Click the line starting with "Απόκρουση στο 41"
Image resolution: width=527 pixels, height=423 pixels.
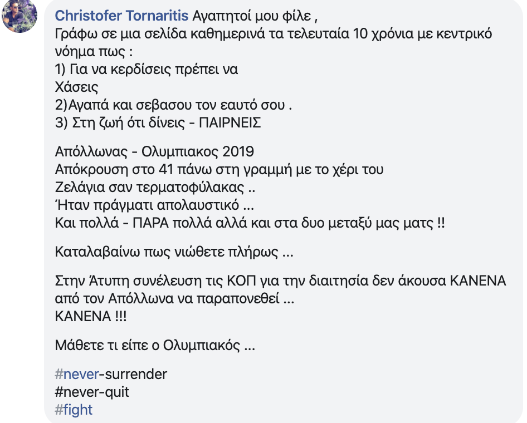[219, 170]
